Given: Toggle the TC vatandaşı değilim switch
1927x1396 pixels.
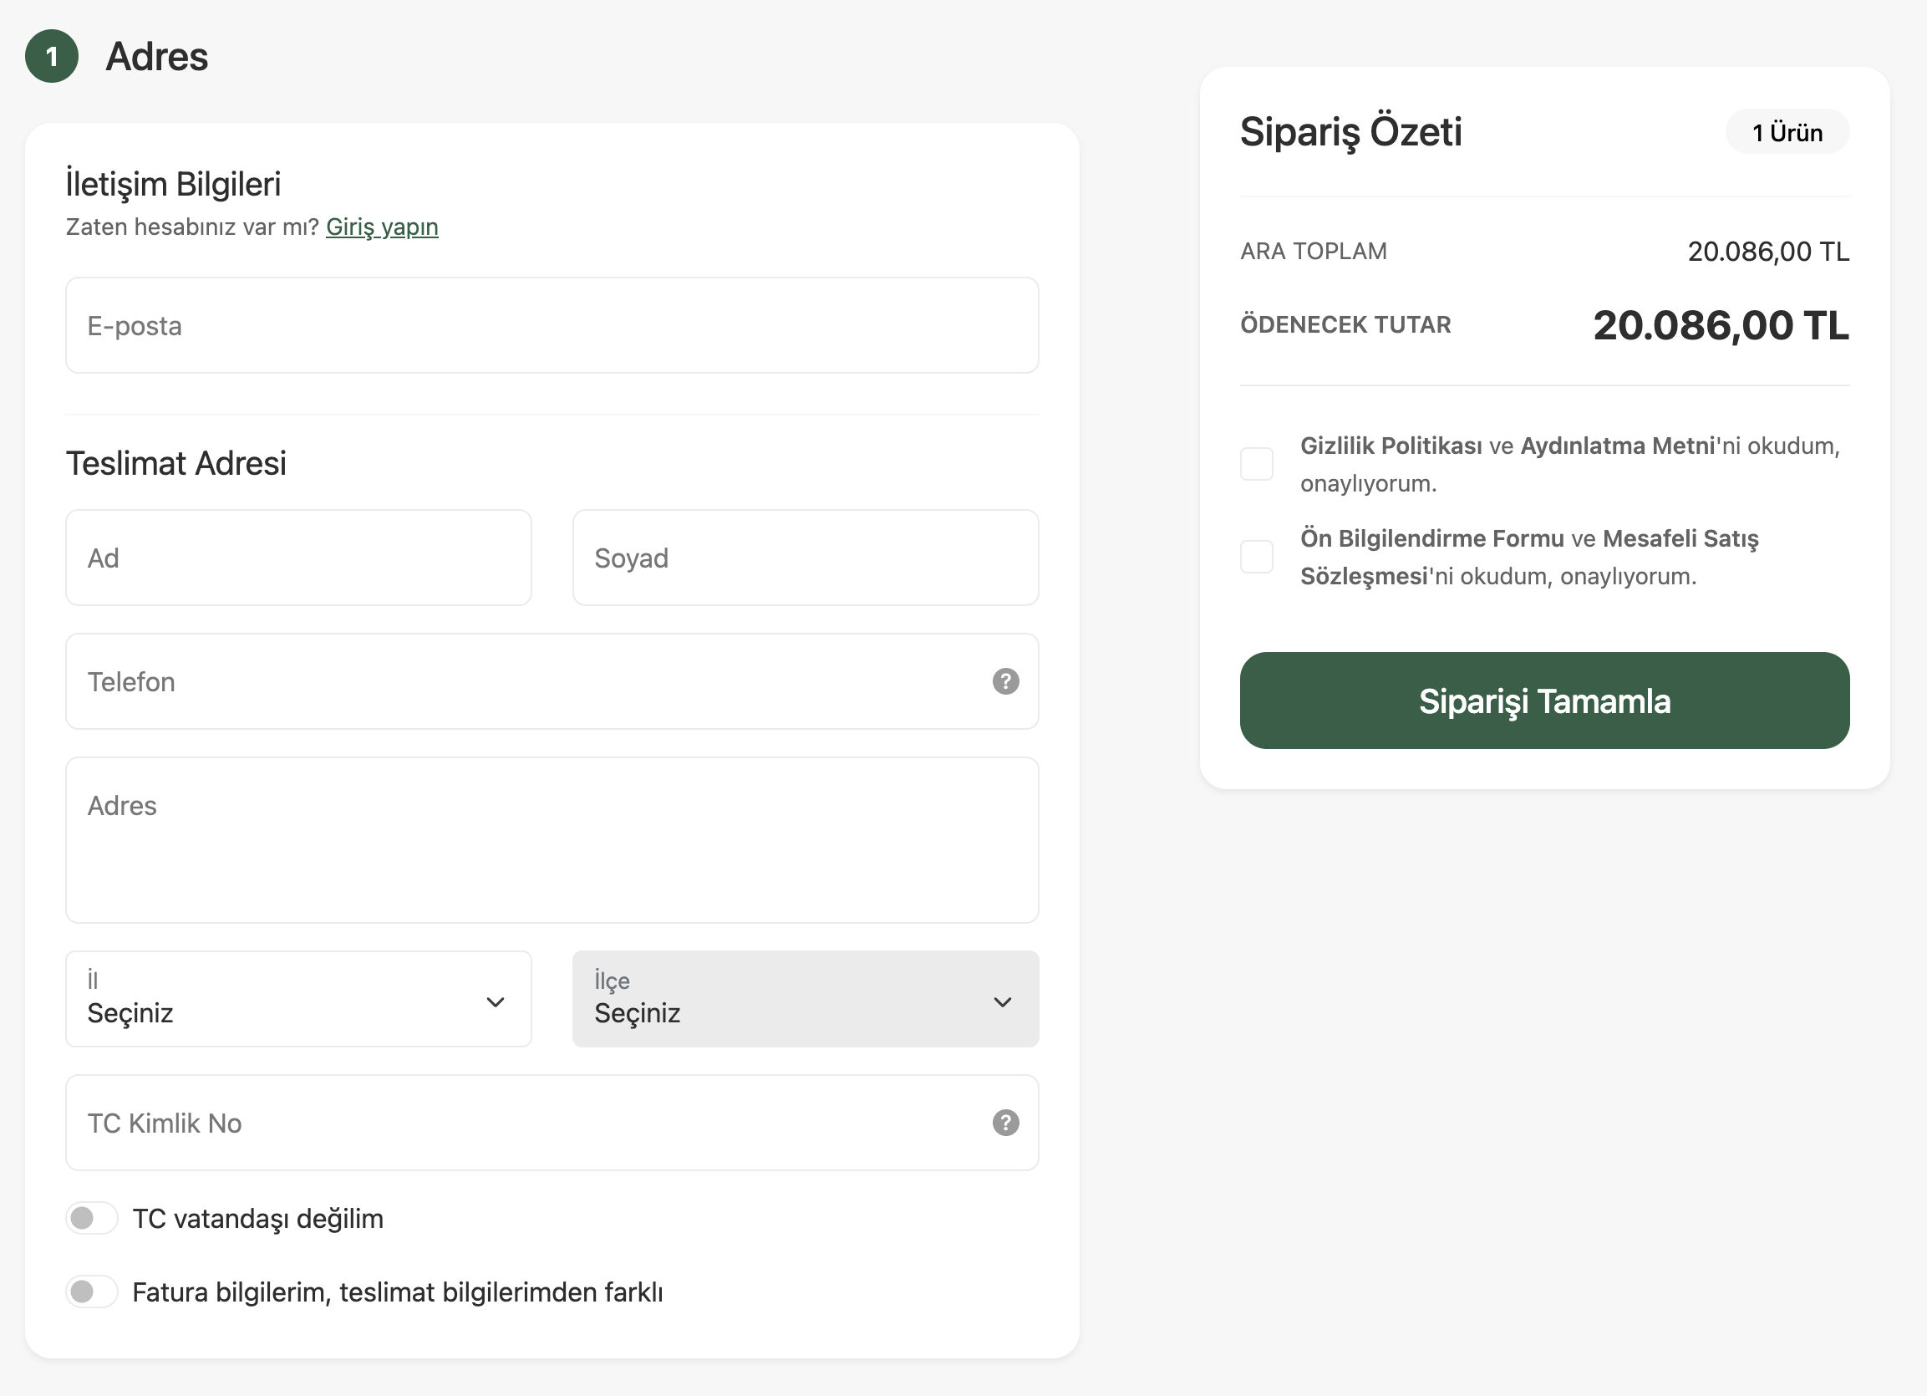Looking at the screenshot, I should pyautogui.click(x=92, y=1217).
